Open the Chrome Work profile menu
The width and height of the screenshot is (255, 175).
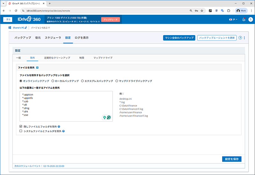coord(241,11)
